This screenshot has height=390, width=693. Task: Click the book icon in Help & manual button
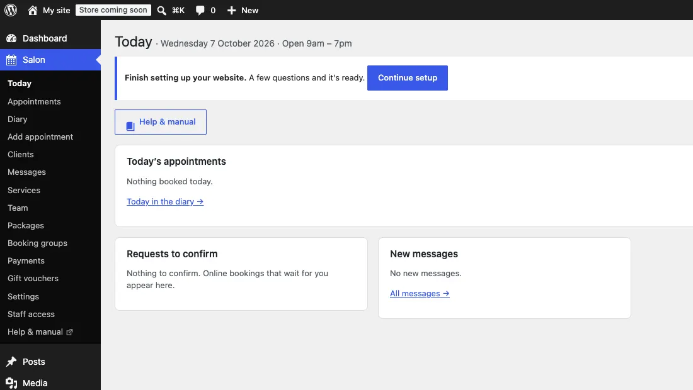pyautogui.click(x=130, y=126)
